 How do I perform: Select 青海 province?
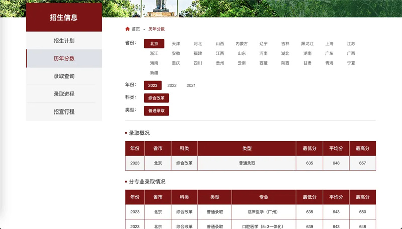coord(329,63)
